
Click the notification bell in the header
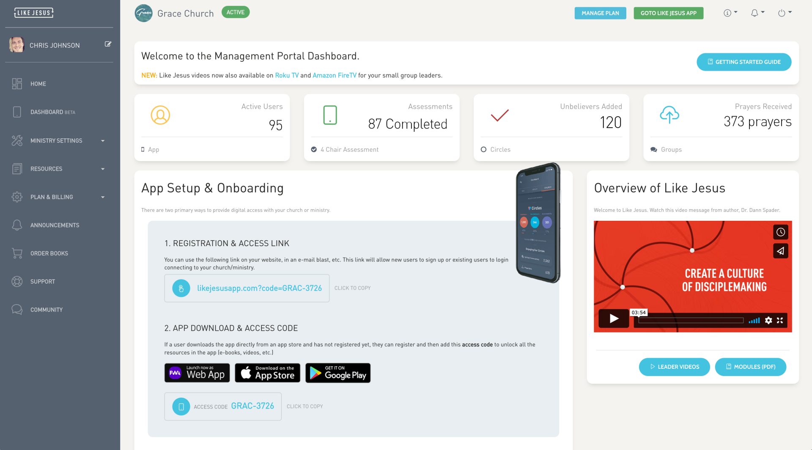[754, 13]
